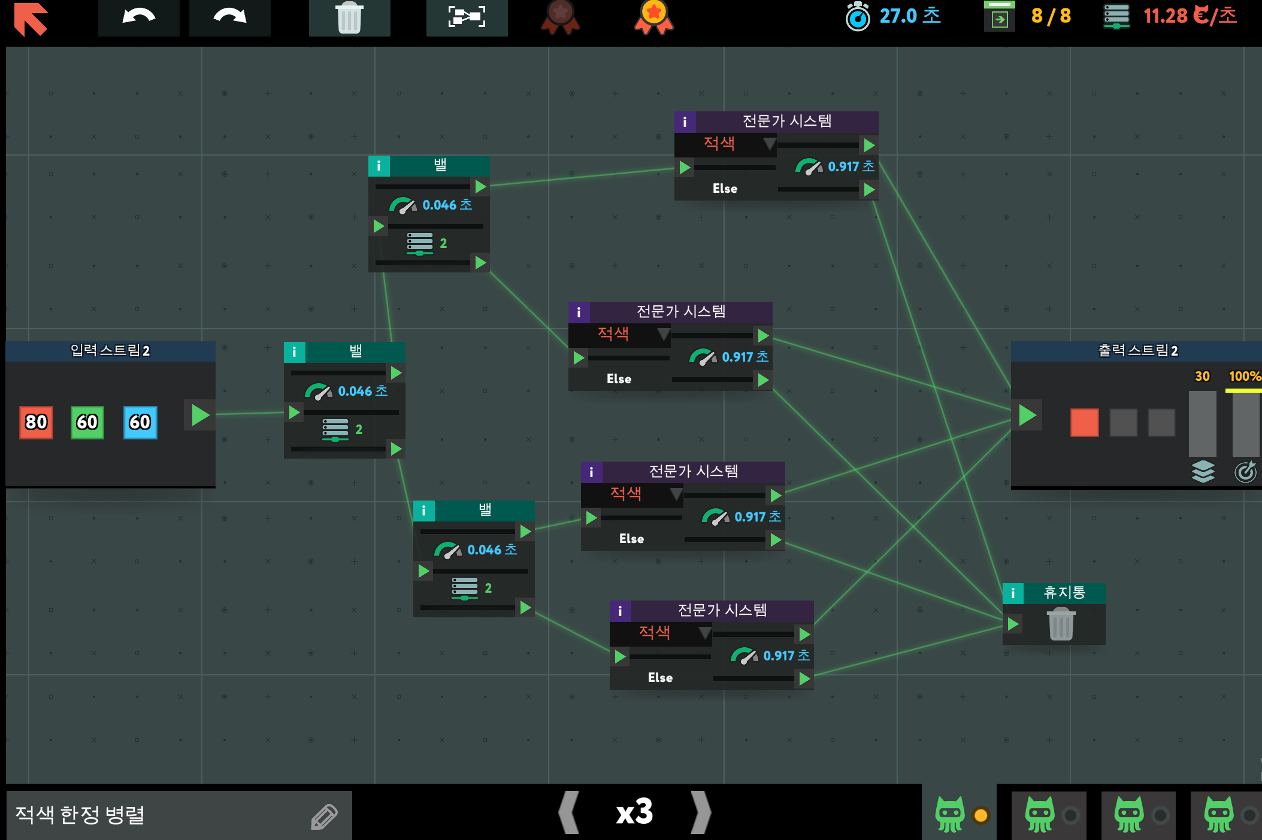Image resolution: width=1262 pixels, height=840 pixels.
Task: Click the redo arrow button
Action: pyautogui.click(x=229, y=17)
